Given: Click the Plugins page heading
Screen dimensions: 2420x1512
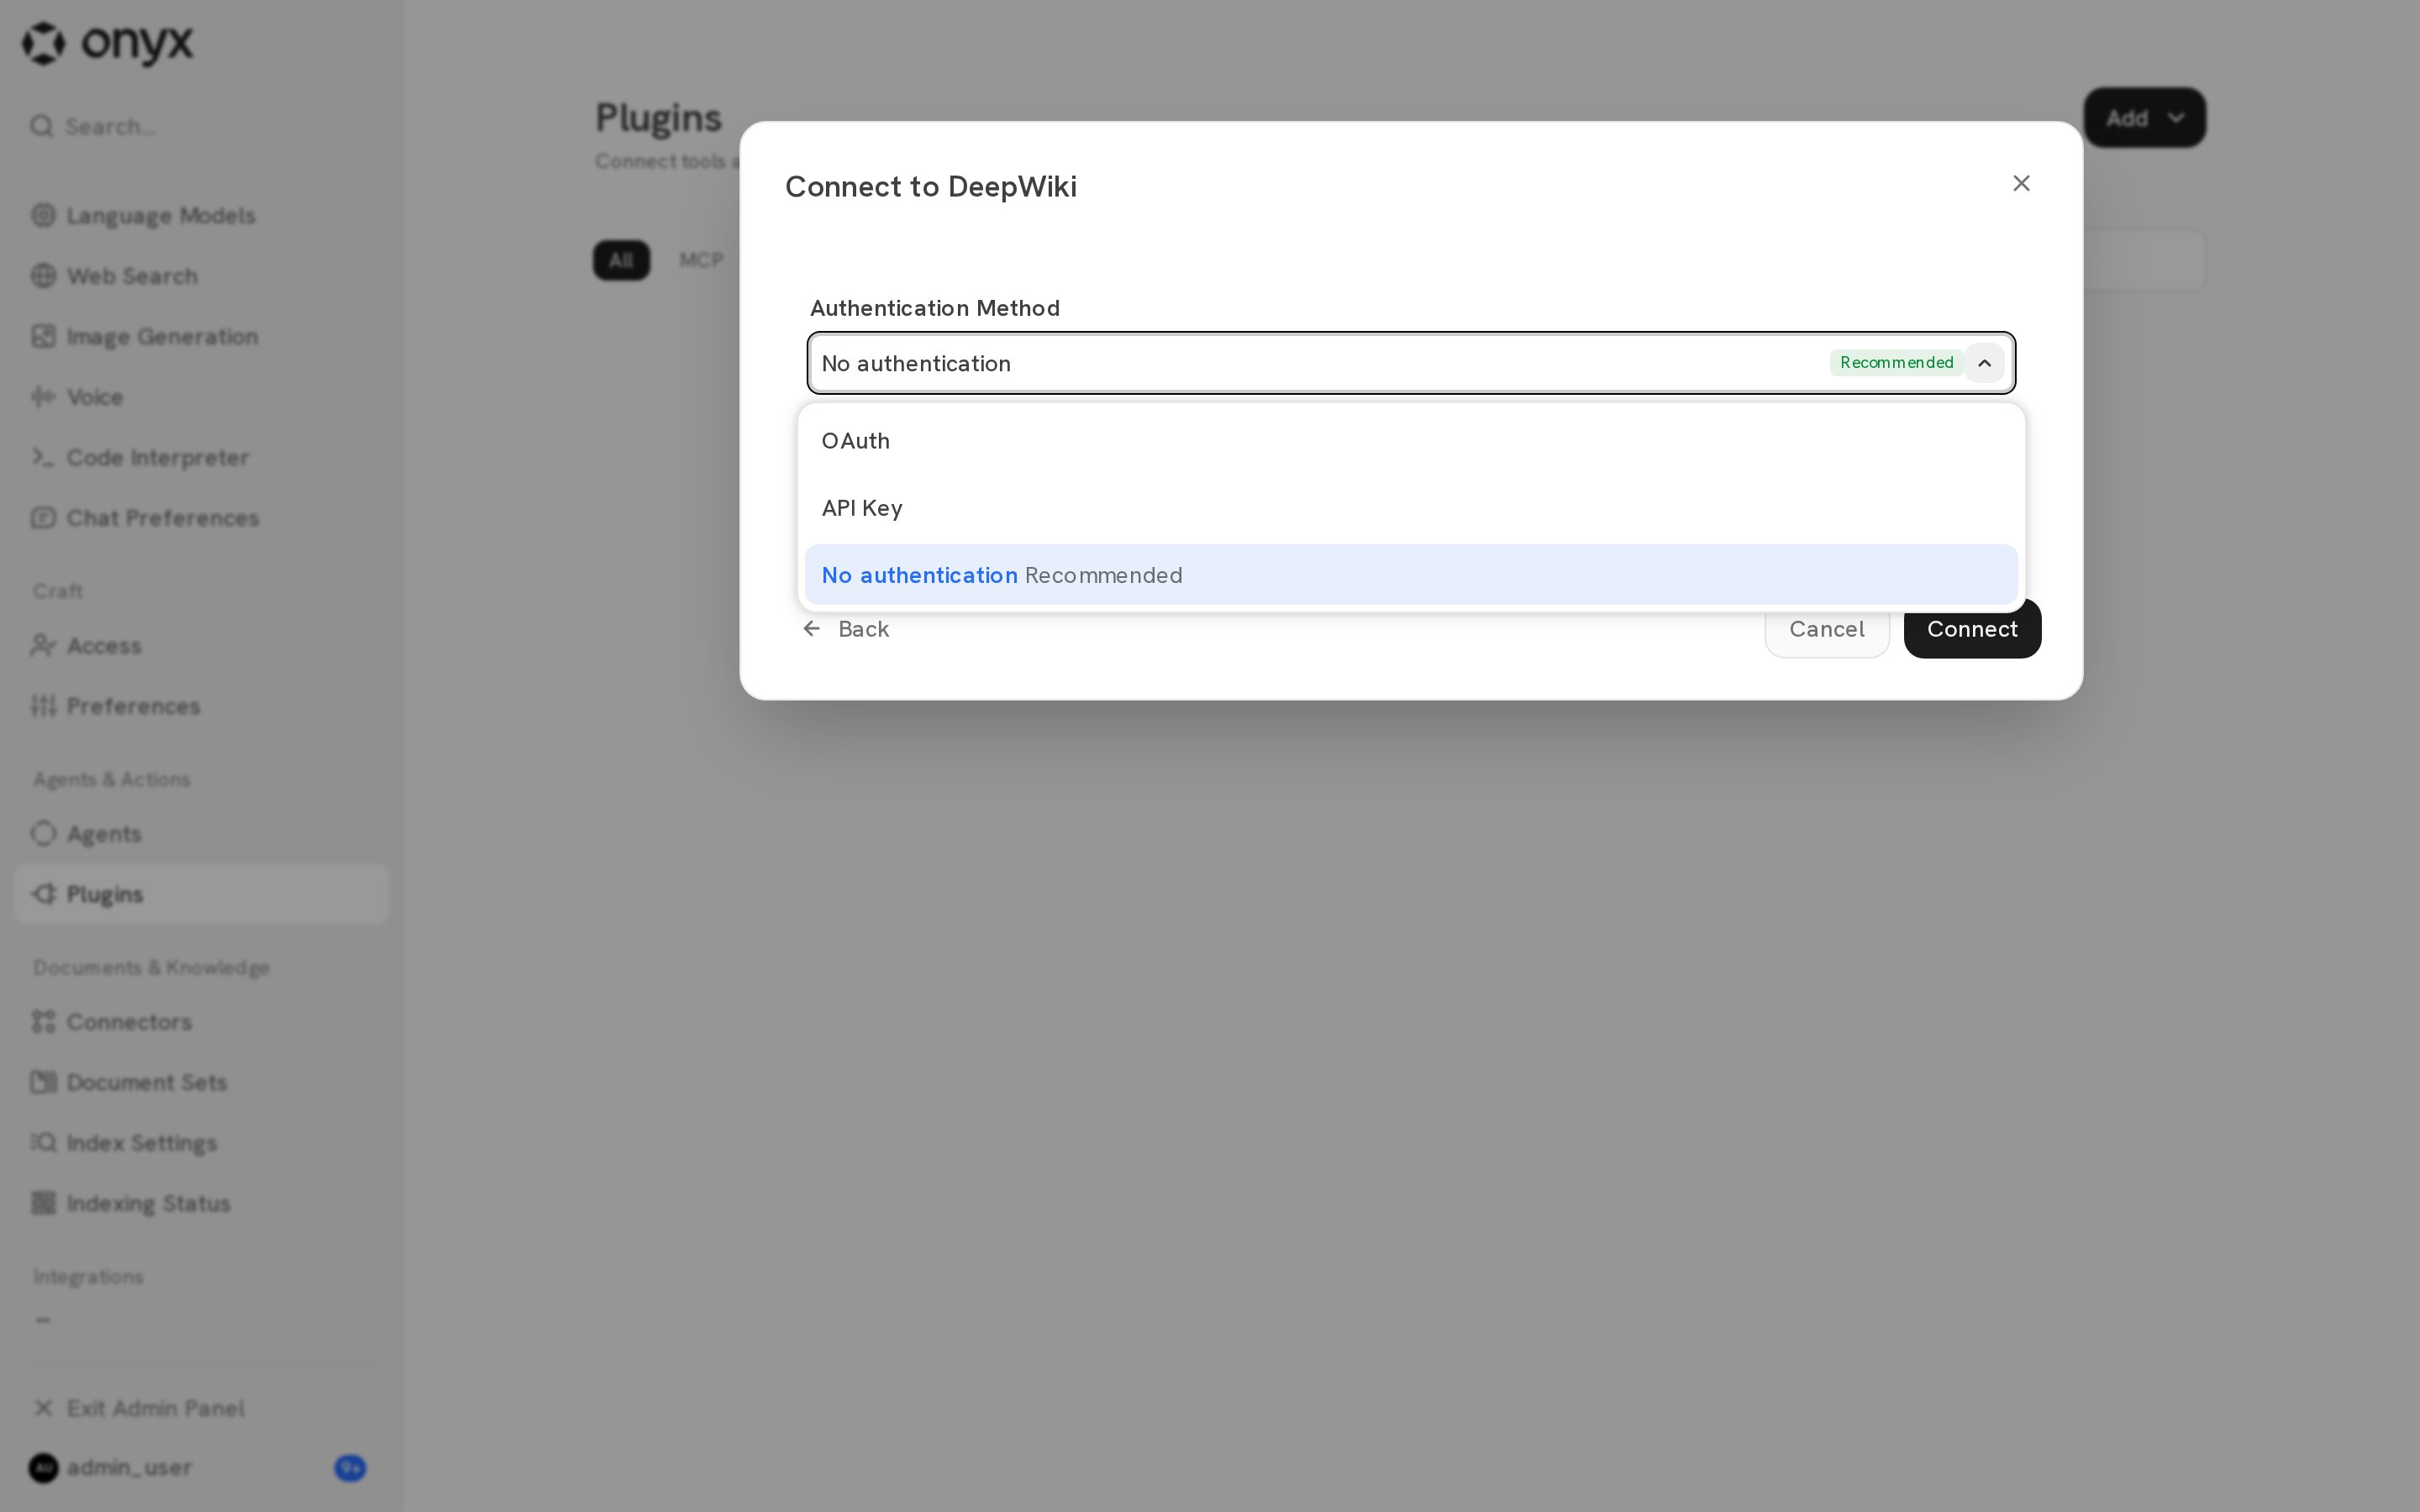Looking at the screenshot, I should point(658,118).
